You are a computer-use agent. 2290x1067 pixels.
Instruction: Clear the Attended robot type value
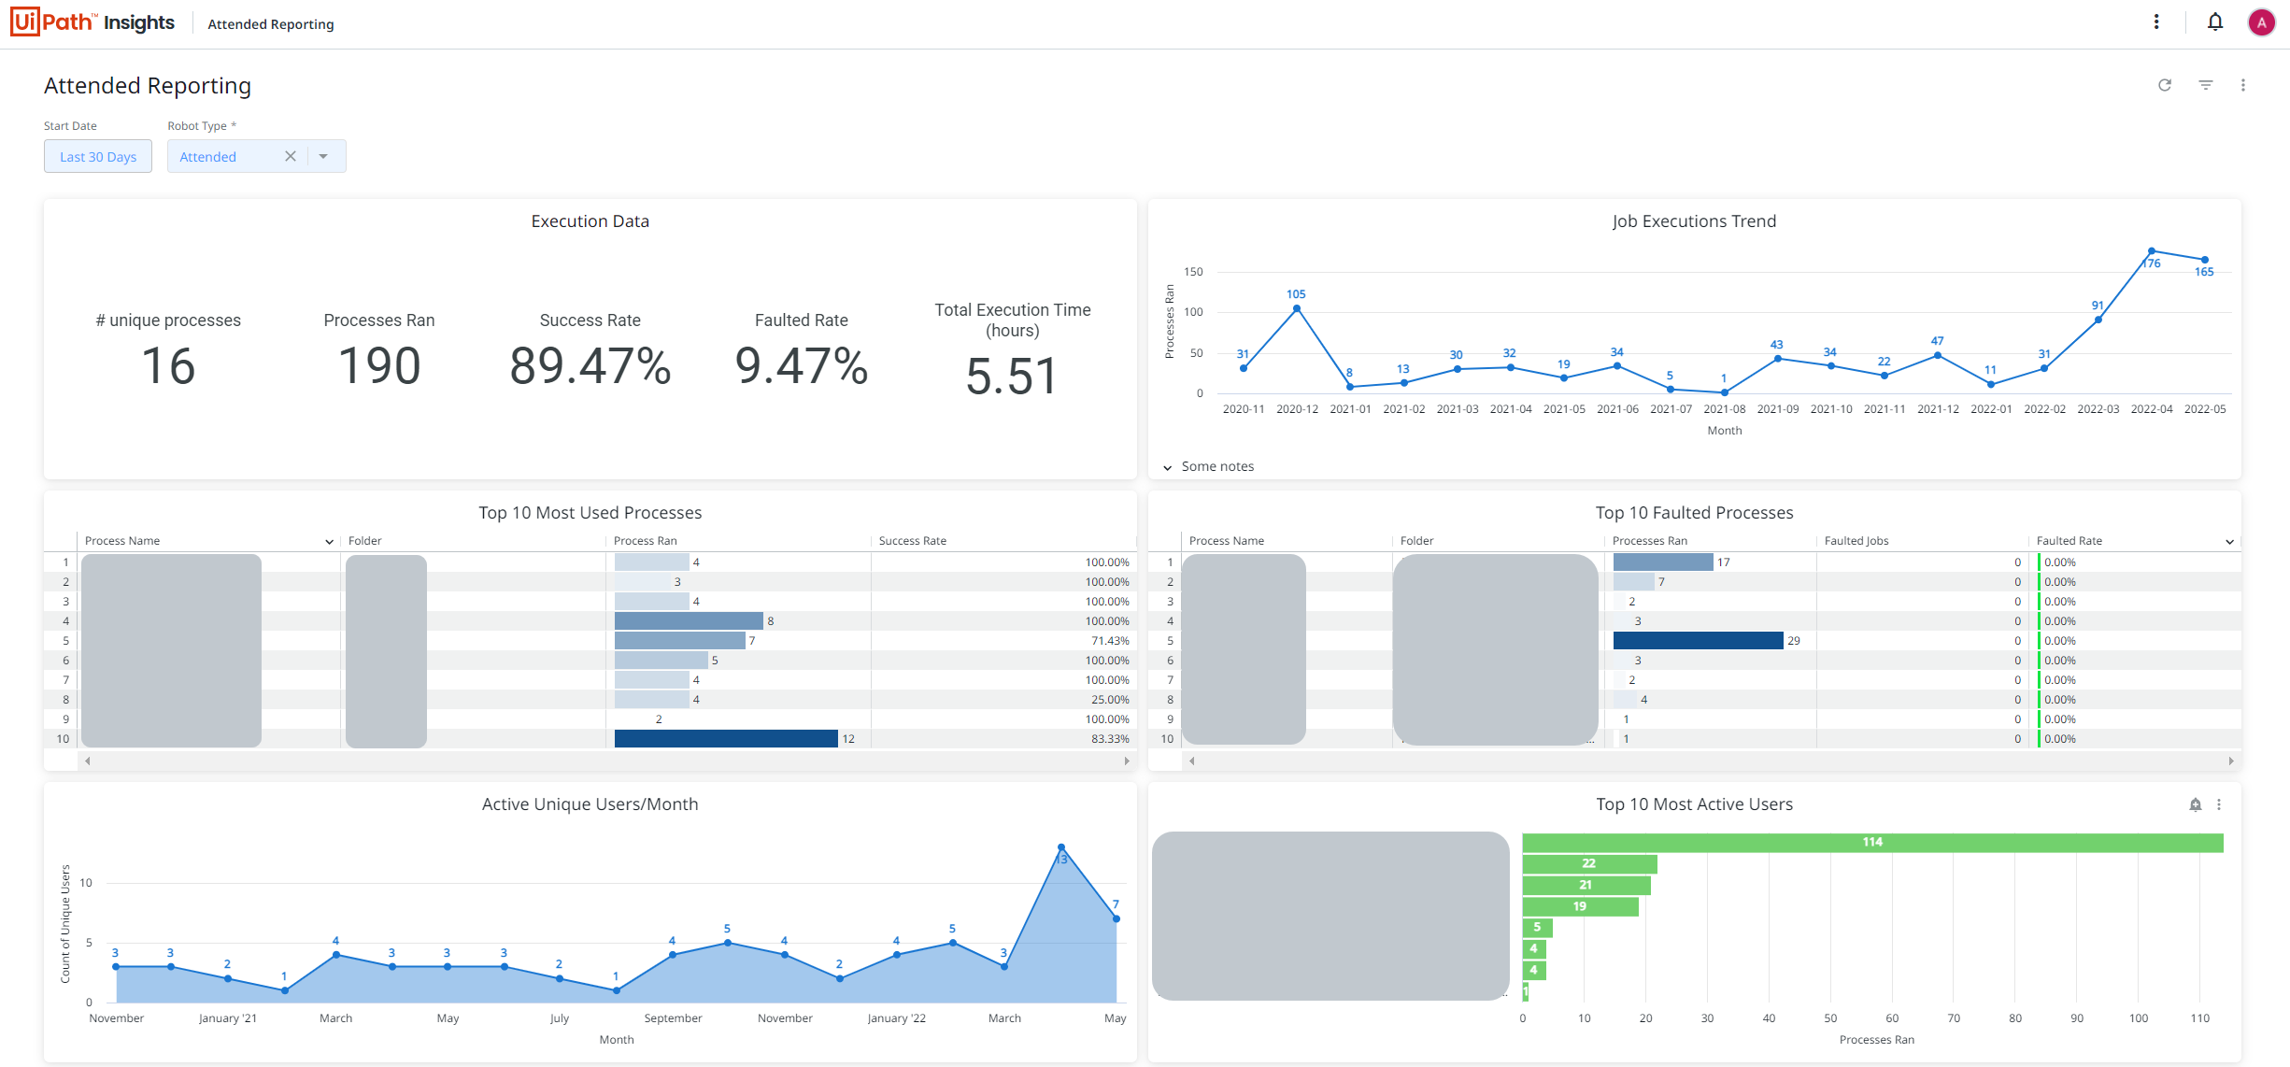coord(291,156)
